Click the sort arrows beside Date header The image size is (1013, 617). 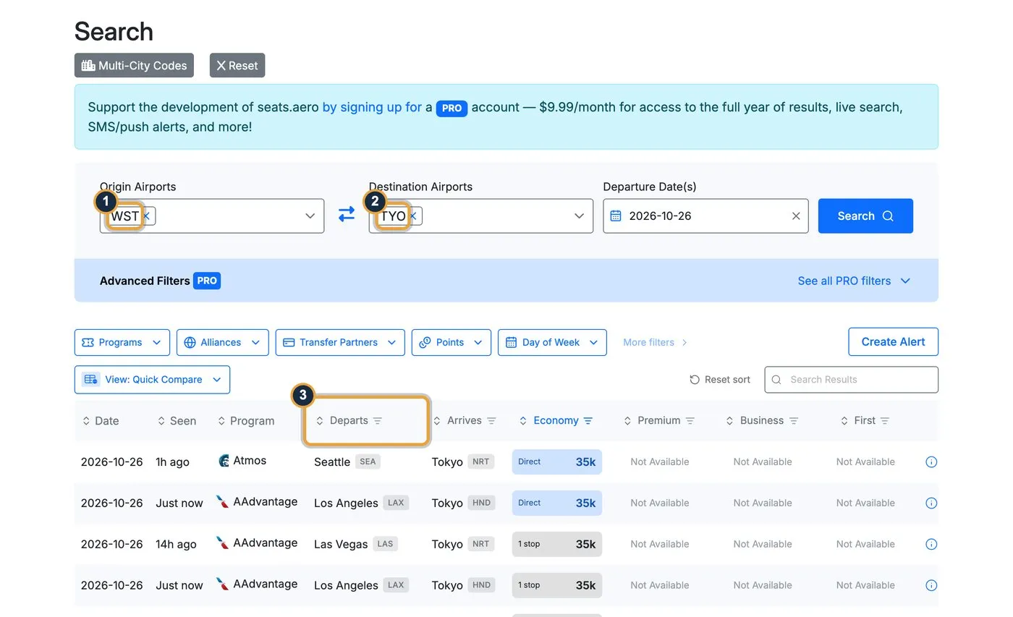click(86, 421)
